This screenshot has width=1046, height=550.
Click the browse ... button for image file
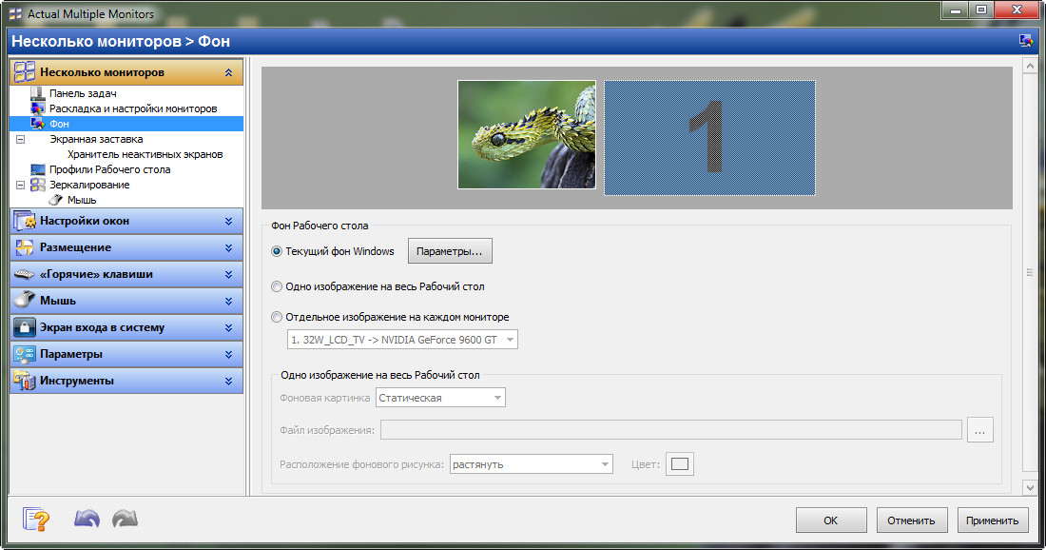pyautogui.click(x=979, y=430)
